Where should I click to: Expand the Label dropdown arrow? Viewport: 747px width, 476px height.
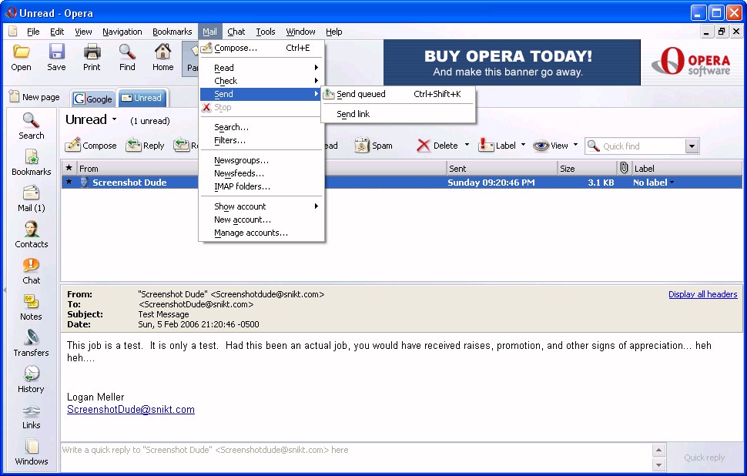coord(523,145)
